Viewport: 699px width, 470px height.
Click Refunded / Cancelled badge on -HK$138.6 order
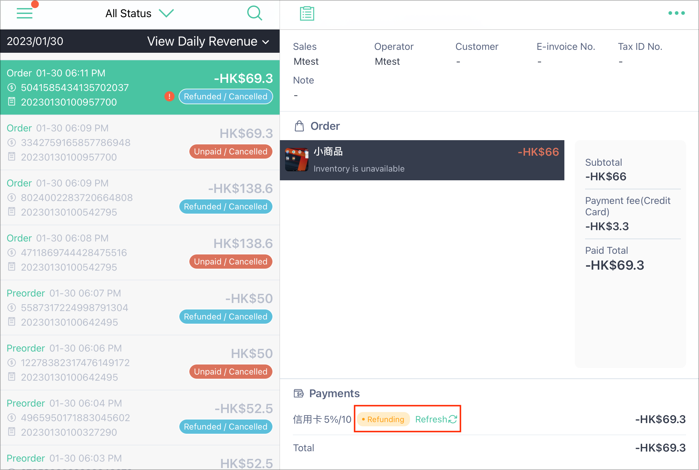click(x=226, y=207)
